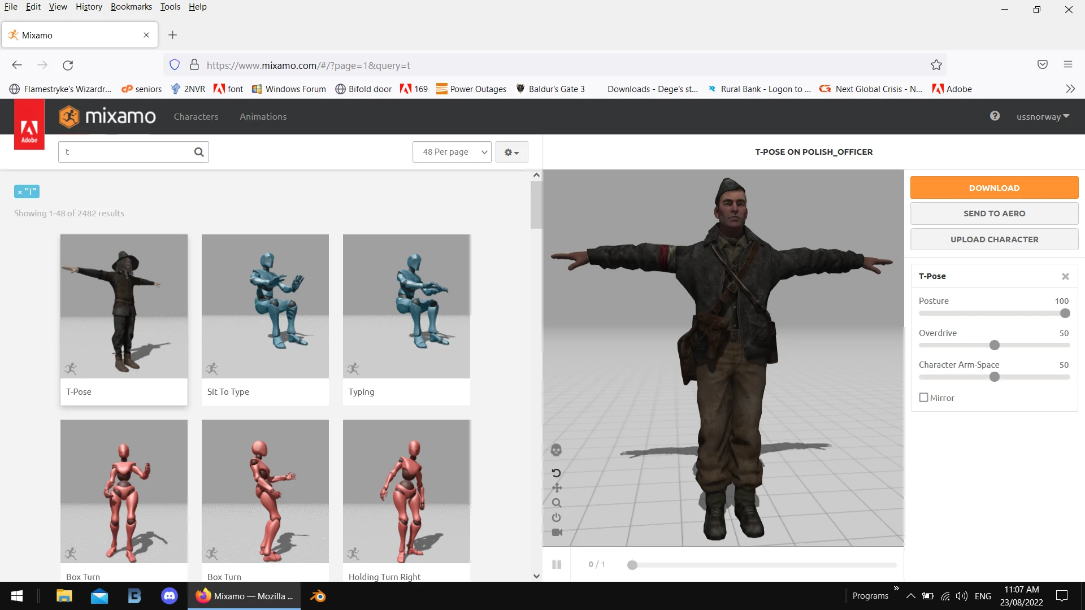Click the reset camera rotate icon
Image resolution: width=1085 pixels, height=610 pixels.
click(556, 473)
